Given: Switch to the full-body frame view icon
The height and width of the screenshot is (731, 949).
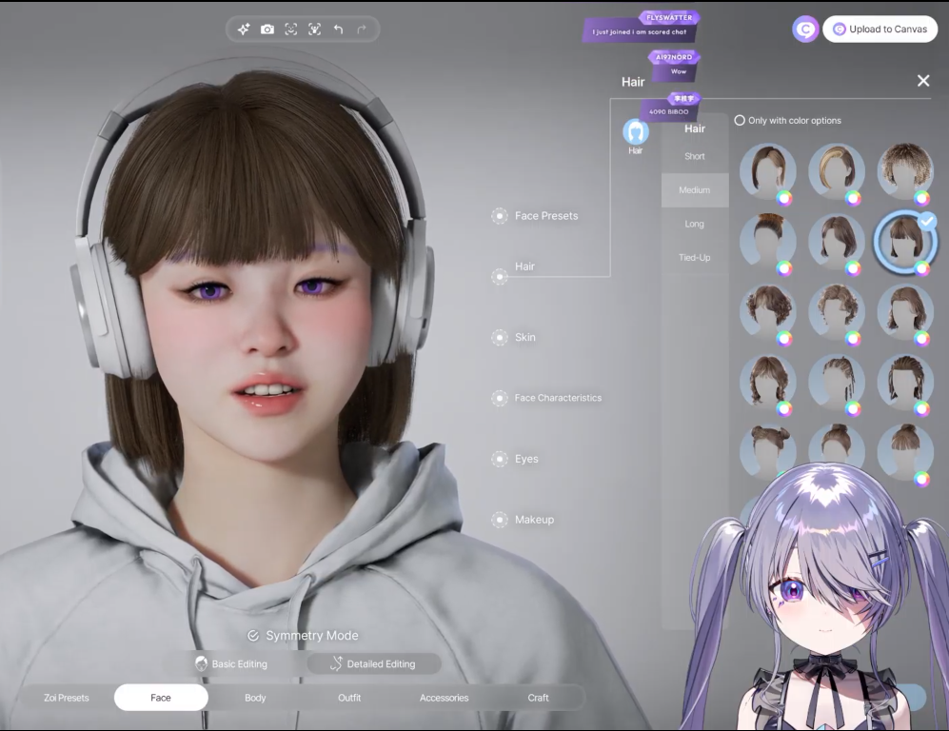Looking at the screenshot, I should pos(315,30).
